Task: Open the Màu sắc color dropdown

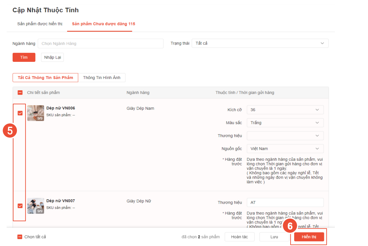Action: click(x=285, y=123)
